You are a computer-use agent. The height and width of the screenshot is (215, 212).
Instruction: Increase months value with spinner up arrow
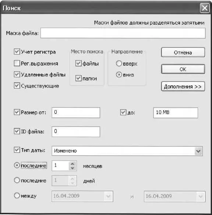point(73,164)
